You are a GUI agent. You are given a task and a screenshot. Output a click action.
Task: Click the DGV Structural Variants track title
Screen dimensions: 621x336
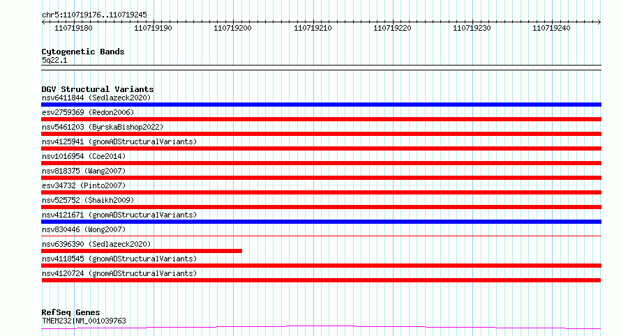point(98,89)
